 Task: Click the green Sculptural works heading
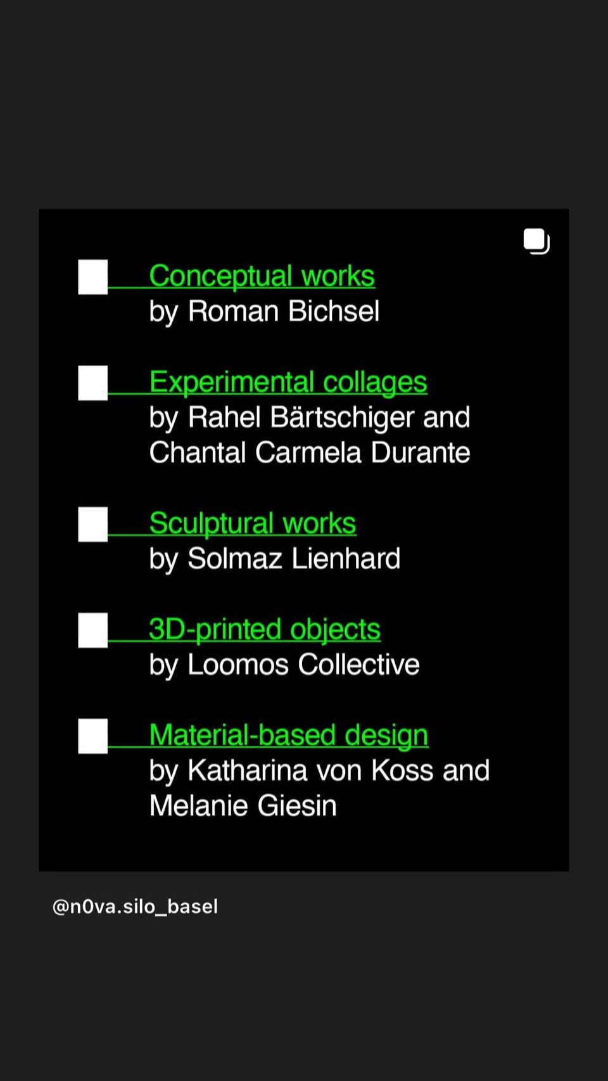(253, 523)
